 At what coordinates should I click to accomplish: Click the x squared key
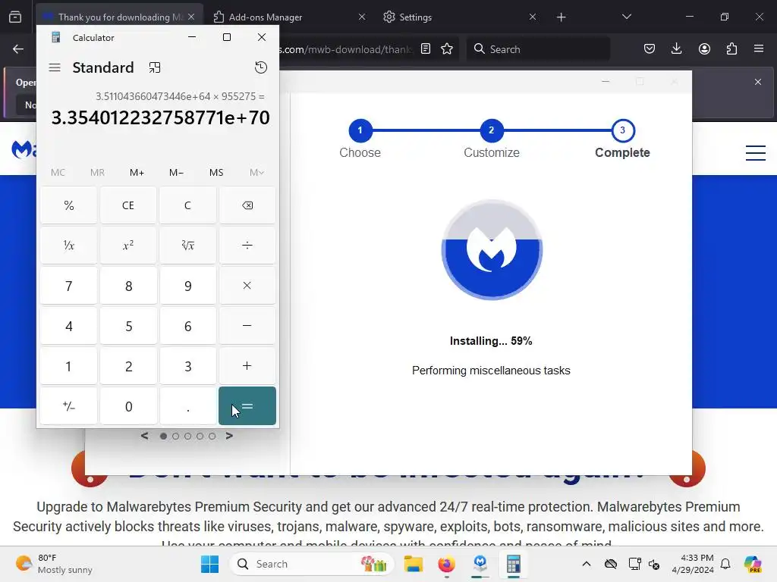[128, 246]
